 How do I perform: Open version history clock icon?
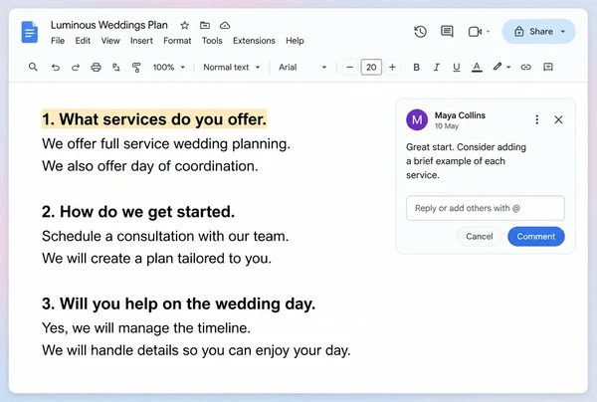click(420, 32)
